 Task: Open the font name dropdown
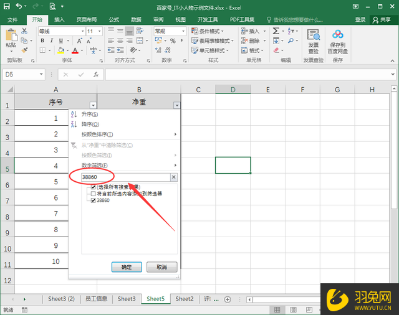pyautogui.click(x=83, y=31)
